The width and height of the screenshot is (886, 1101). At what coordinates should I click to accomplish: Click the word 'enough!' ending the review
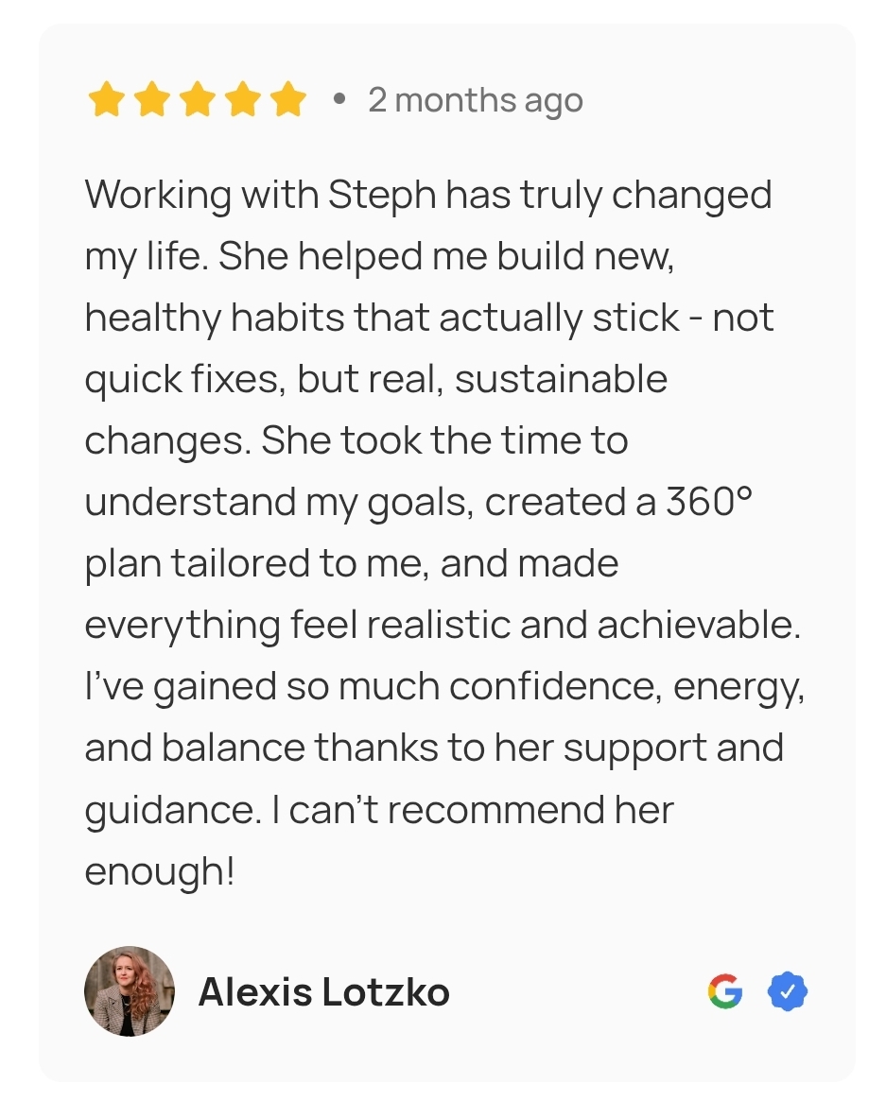pos(160,872)
